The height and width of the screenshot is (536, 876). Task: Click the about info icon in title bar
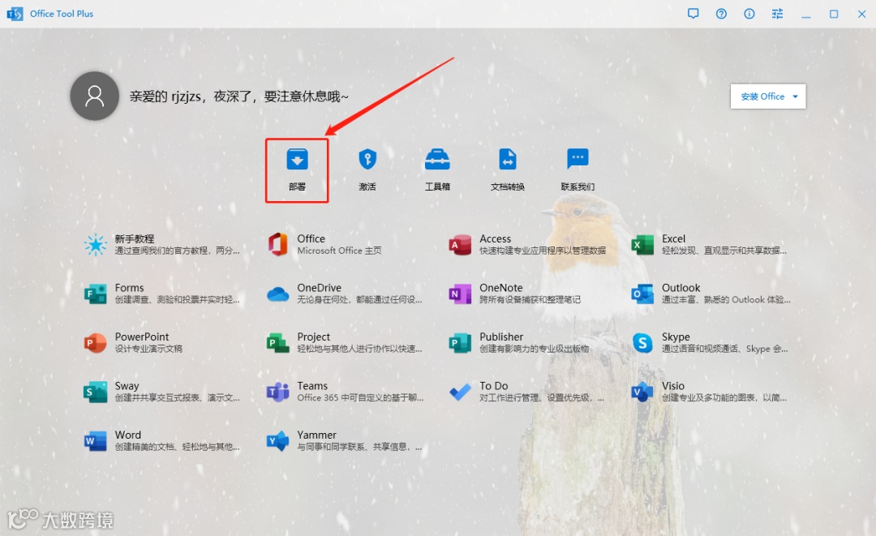[749, 14]
